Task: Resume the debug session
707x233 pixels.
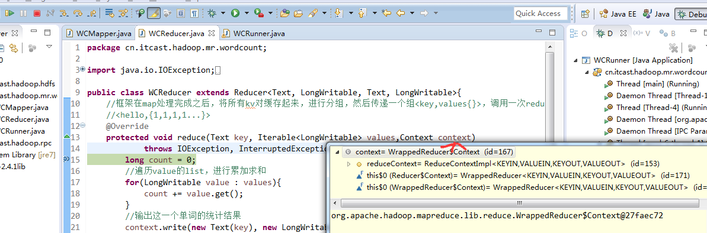Action: 10,14
